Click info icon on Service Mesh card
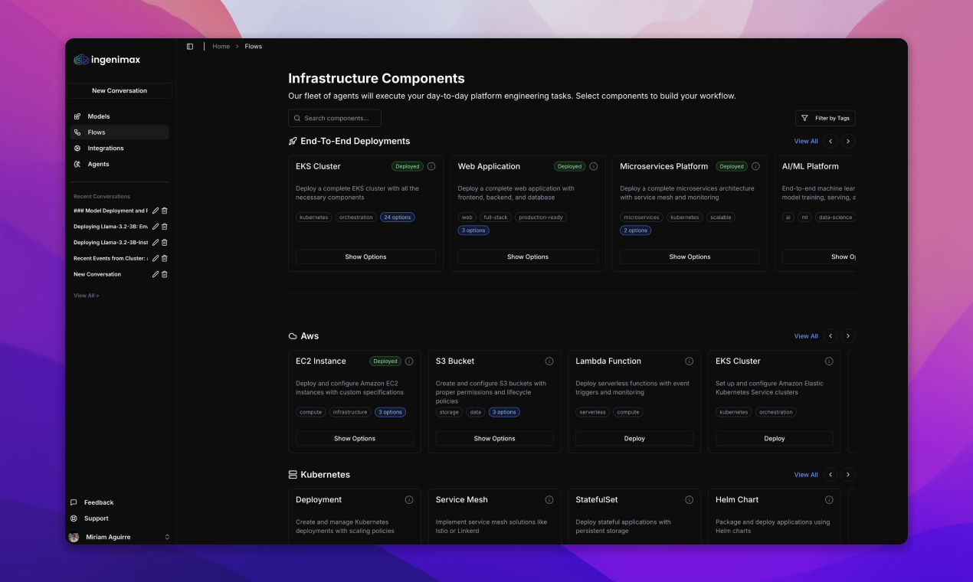Viewport: 973px width, 582px height. [549, 500]
